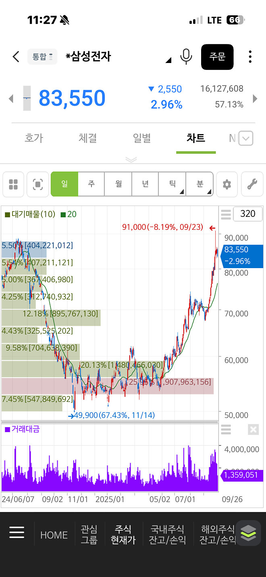The width and height of the screenshot is (266, 577).
Task: Open 해외주식 잔고/손익 in bottom bar
Action: (x=218, y=535)
